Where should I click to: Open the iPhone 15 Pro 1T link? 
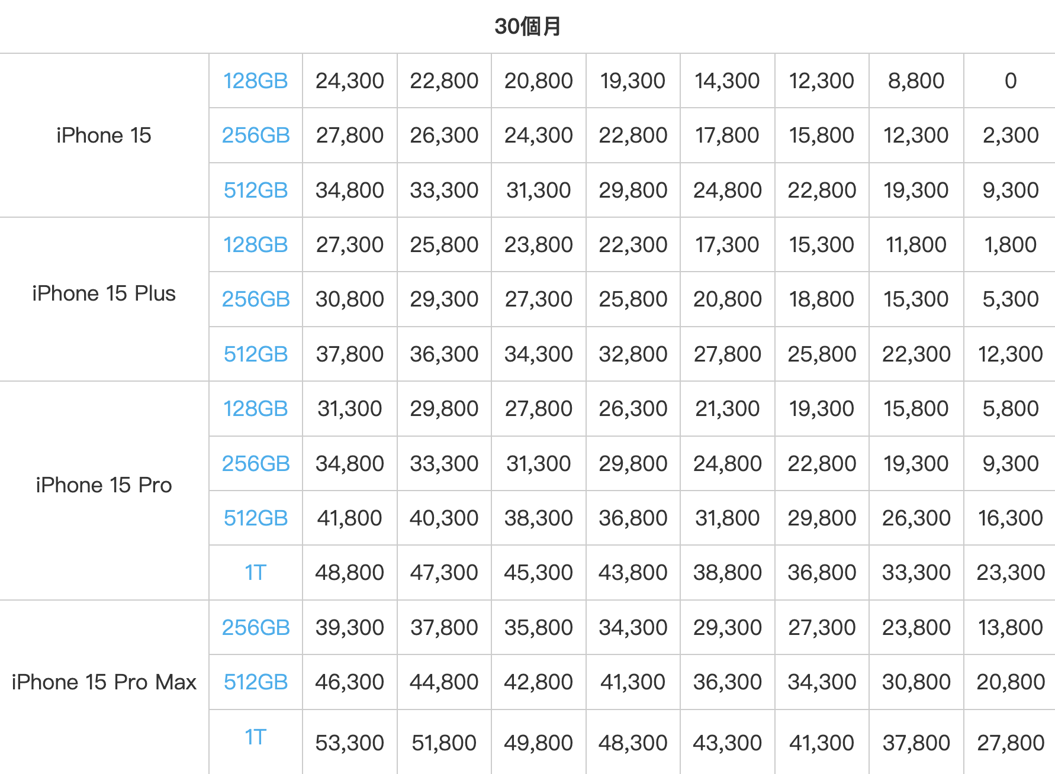(255, 573)
